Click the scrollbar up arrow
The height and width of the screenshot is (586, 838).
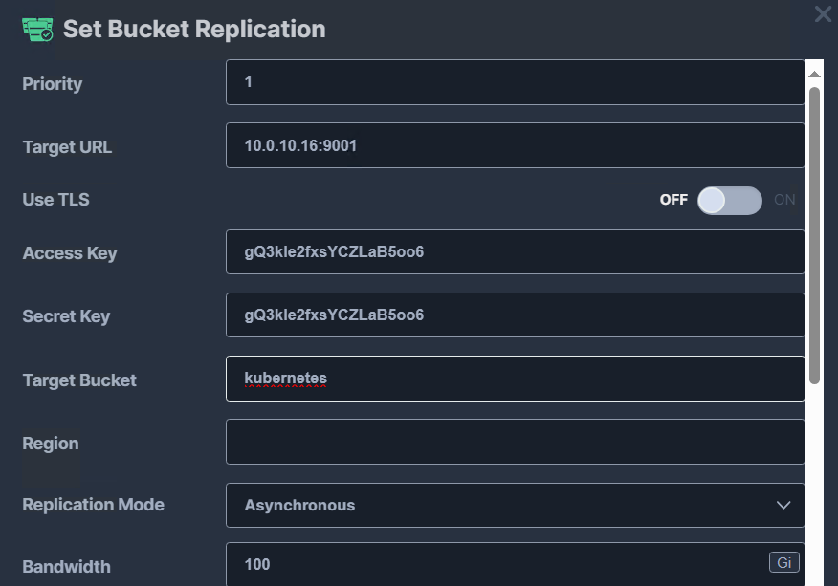pyautogui.click(x=814, y=74)
